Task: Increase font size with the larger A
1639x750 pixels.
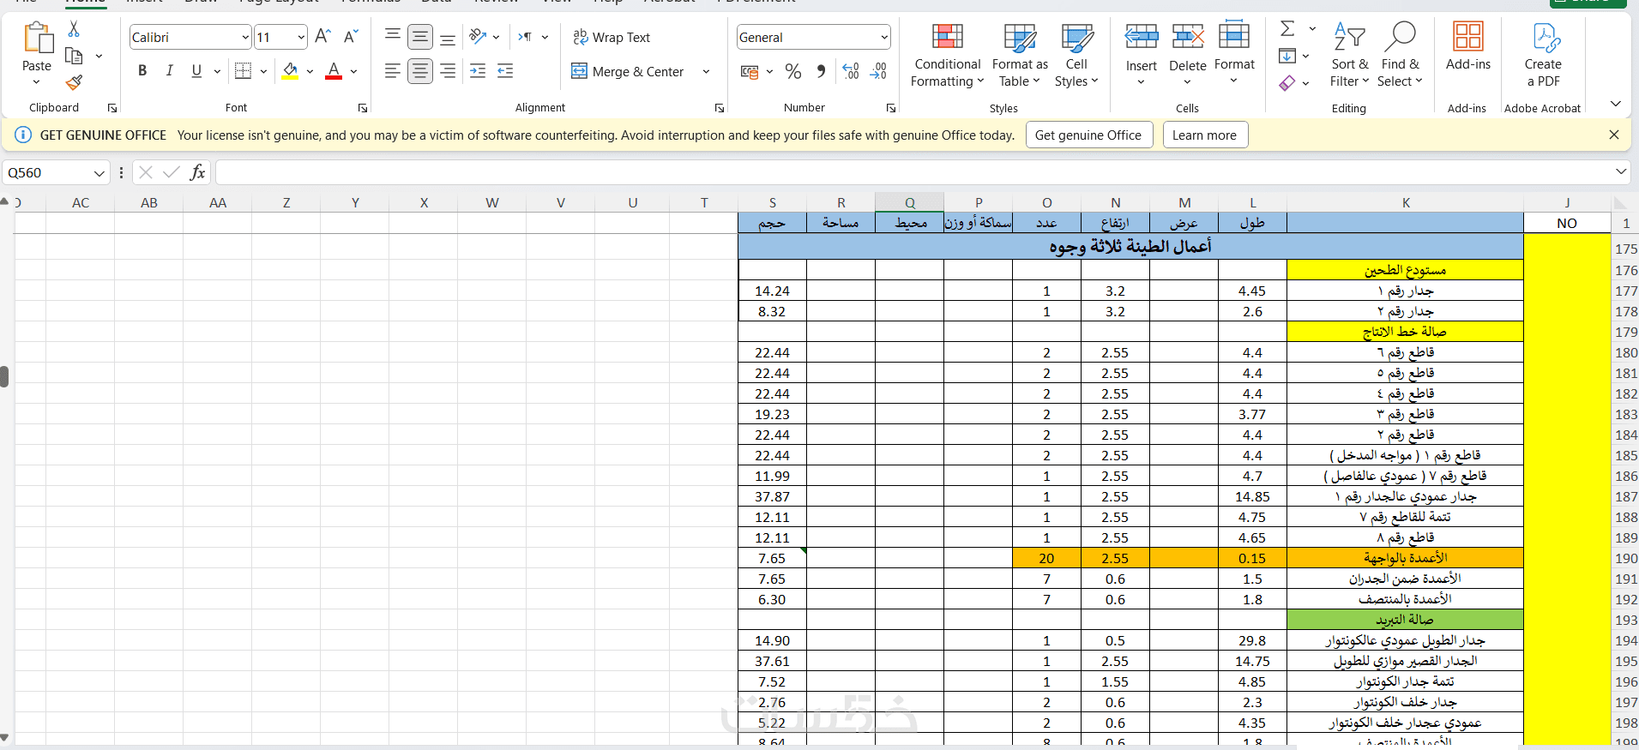Action: point(322,36)
